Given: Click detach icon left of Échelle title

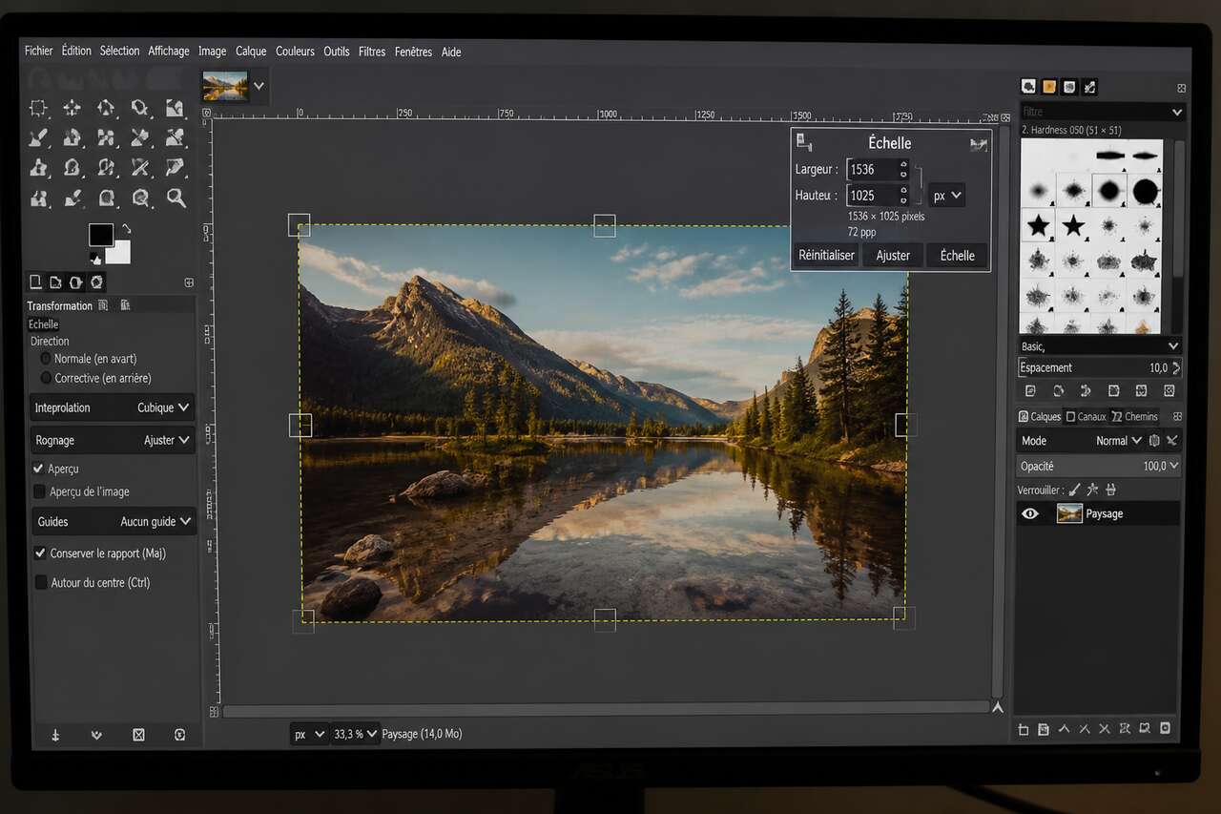Looking at the screenshot, I should (x=804, y=142).
